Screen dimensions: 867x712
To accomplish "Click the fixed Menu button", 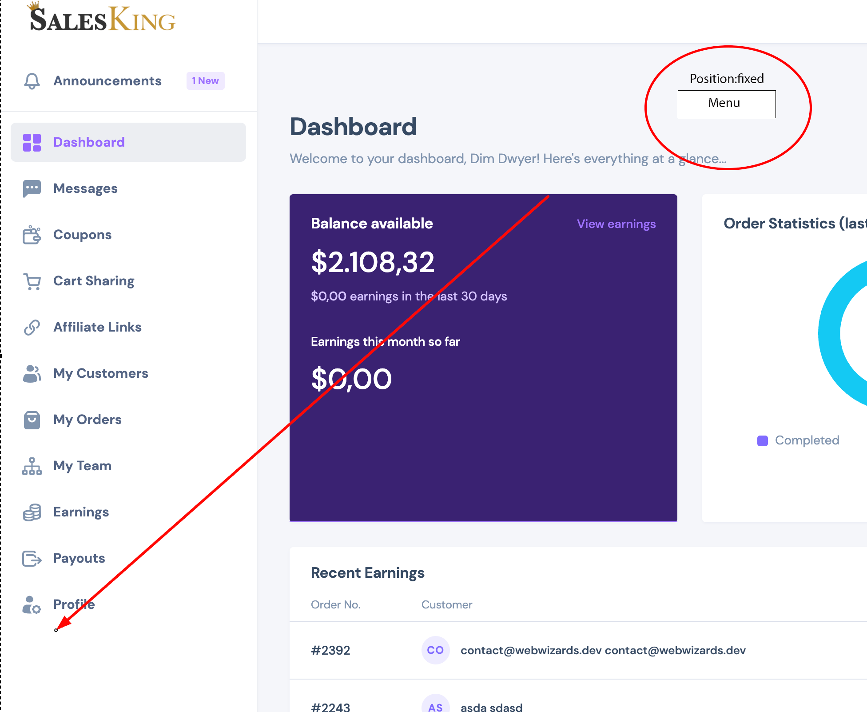I will 727,104.
